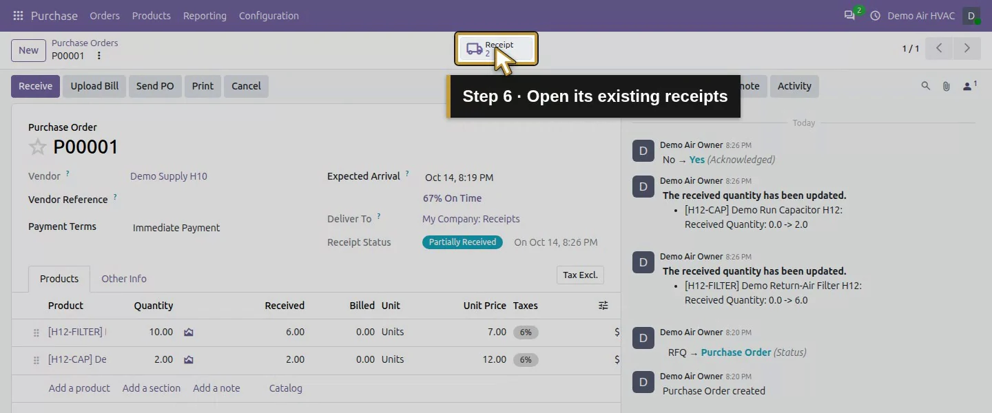
Task: Open Receipt truck smart button
Action: click(x=496, y=49)
